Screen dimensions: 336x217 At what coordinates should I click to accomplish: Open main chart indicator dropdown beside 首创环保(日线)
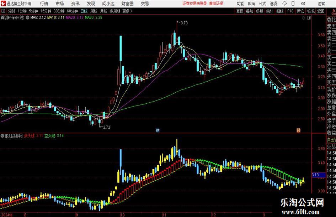pos(28,17)
